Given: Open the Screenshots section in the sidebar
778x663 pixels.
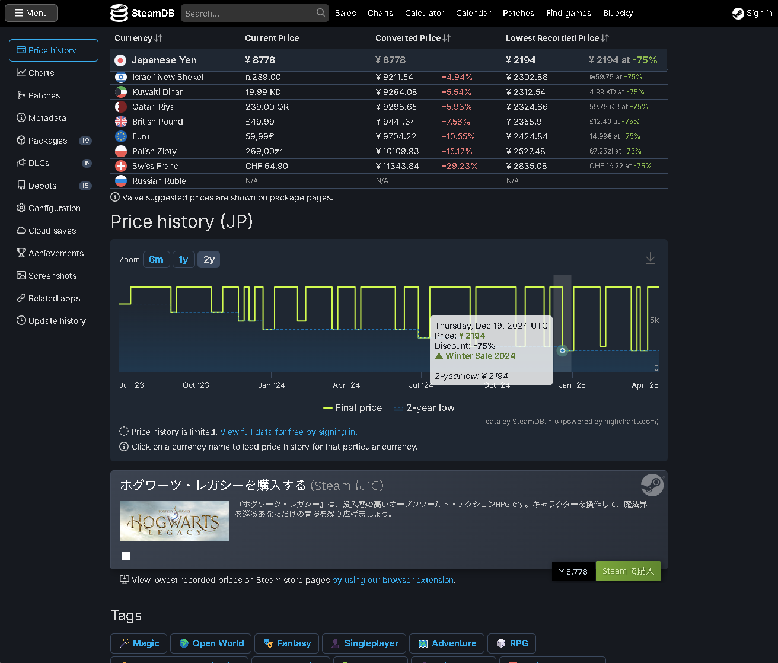Looking at the screenshot, I should point(52,275).
